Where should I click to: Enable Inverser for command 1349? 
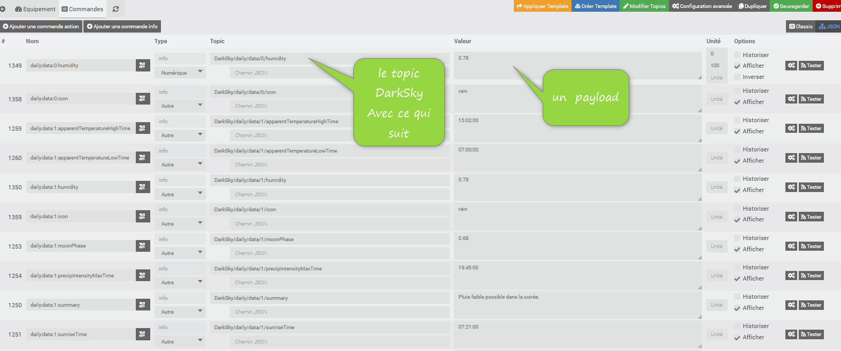click(x=737, y=77)
